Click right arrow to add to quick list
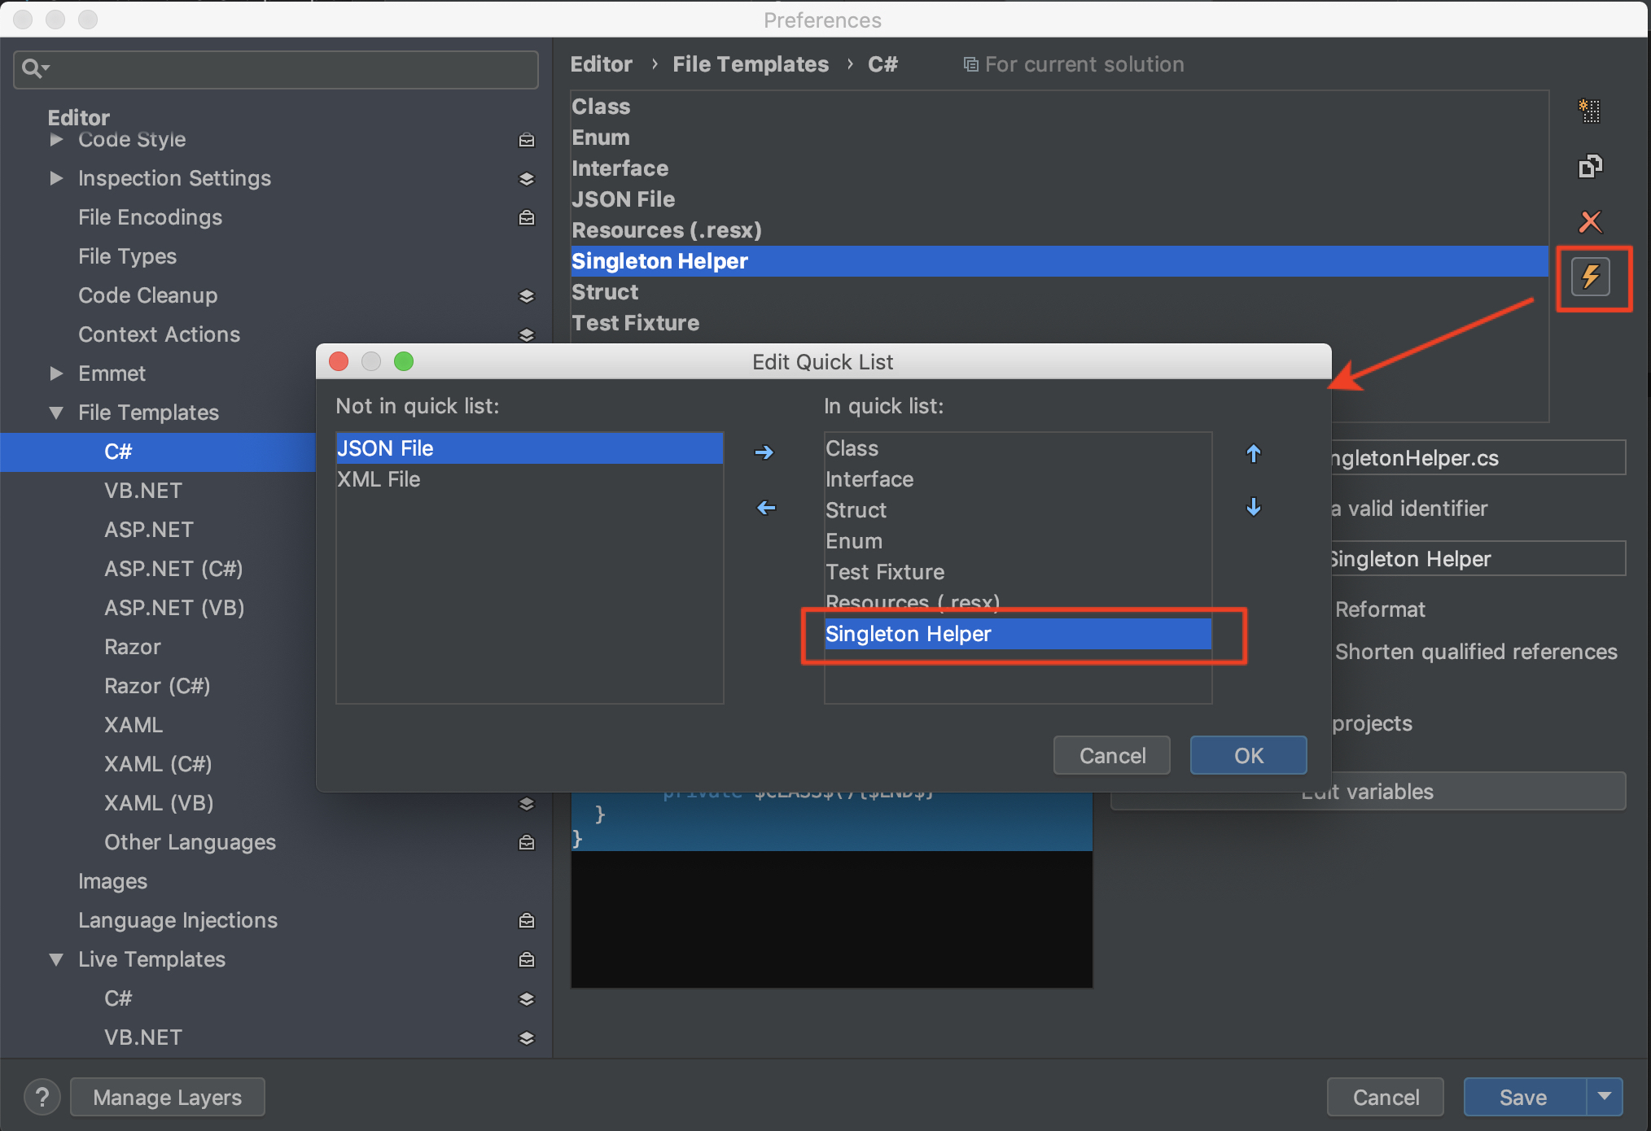Viewport: 1651px width, 1131px height. coord(764,452)
